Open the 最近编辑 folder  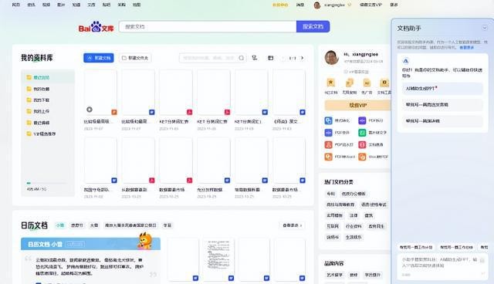click(x=38, y=123)
